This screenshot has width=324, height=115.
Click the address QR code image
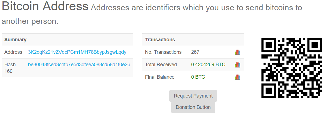(x=291, y=68)
